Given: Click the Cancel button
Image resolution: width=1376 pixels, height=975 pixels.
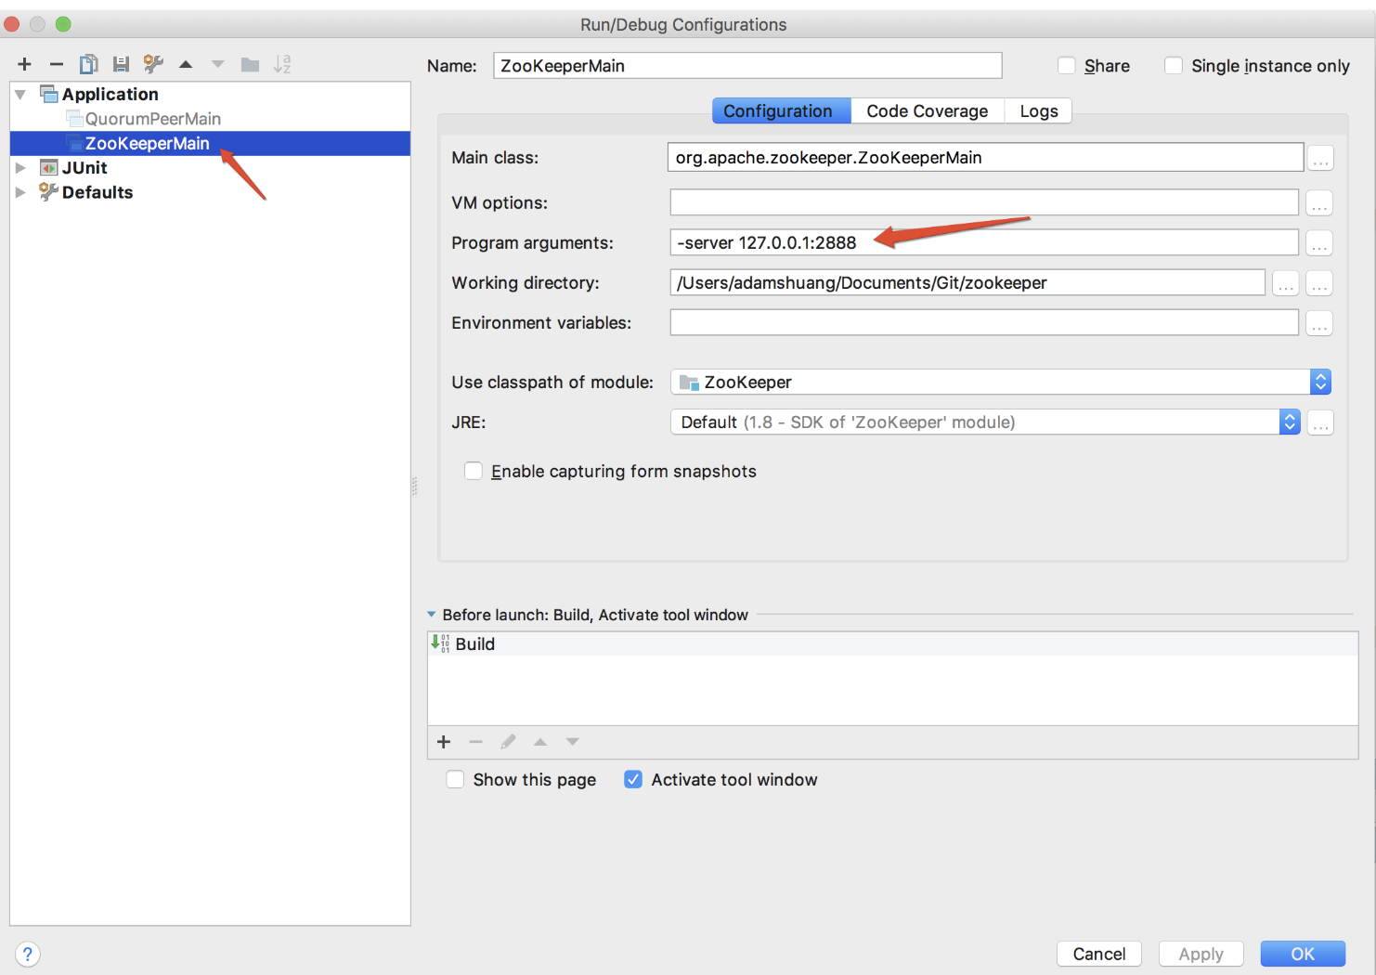Looking at the screenshot, I should click(1098, 954).
